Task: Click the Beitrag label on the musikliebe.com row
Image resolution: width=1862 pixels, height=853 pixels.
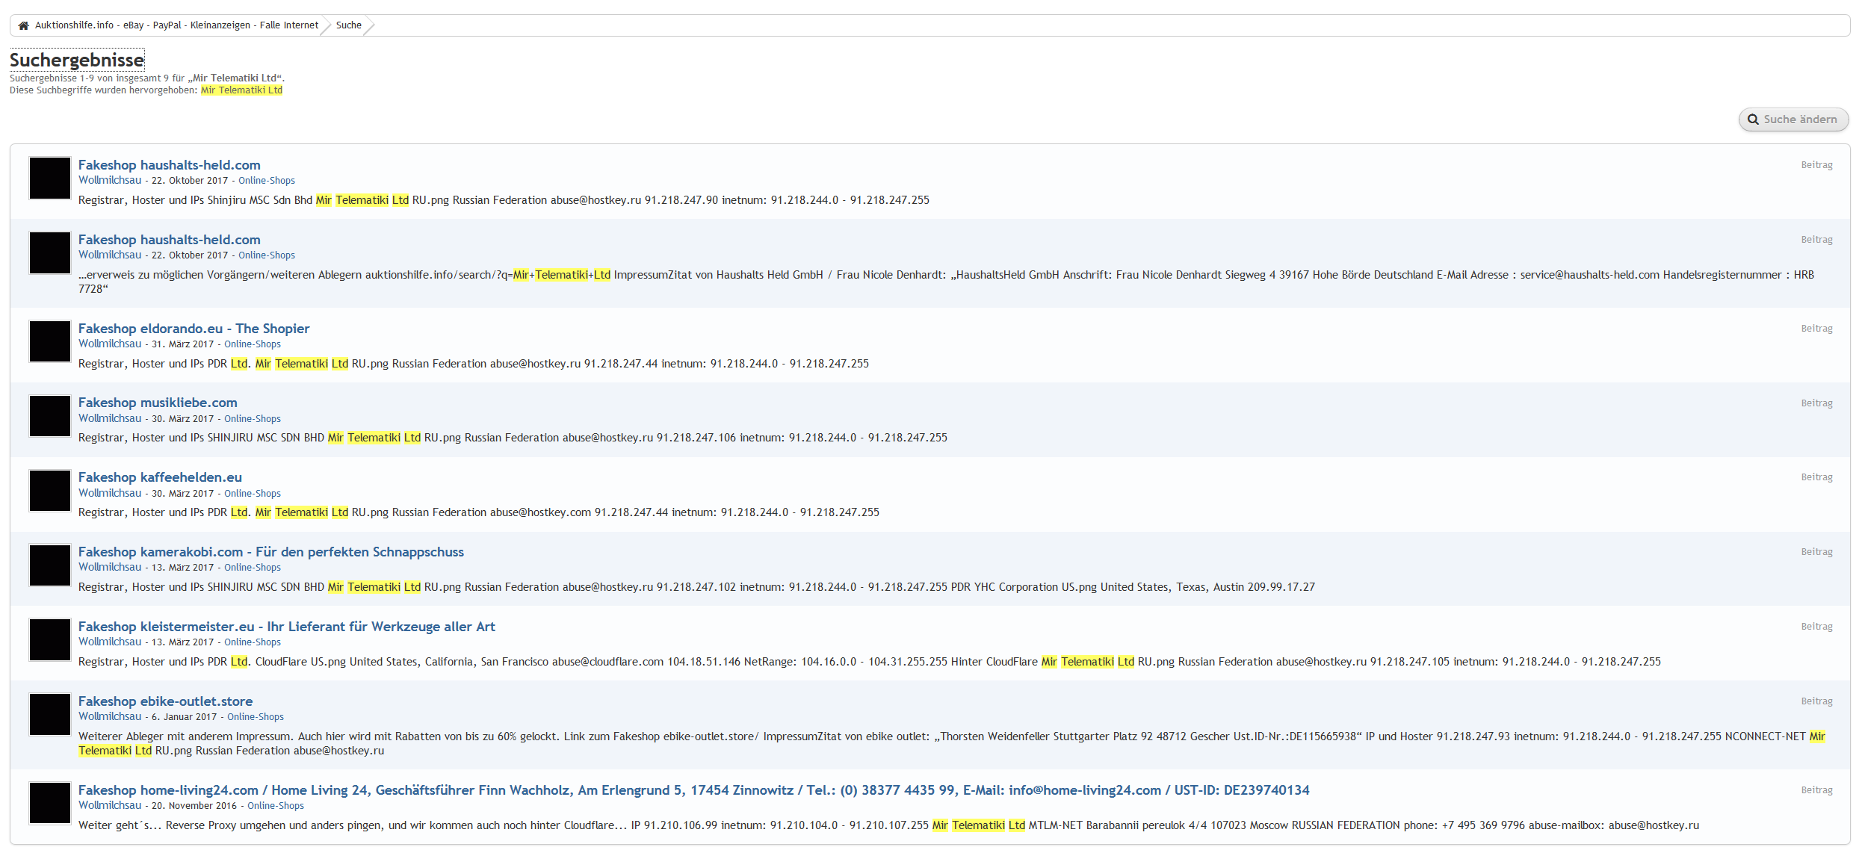Action: coord(1816,403)
